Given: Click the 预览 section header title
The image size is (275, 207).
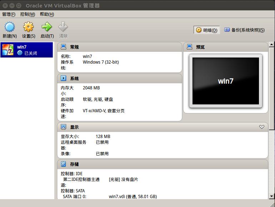Looking at the screenshot, I should pyautogui.click(x=200, y=47).
